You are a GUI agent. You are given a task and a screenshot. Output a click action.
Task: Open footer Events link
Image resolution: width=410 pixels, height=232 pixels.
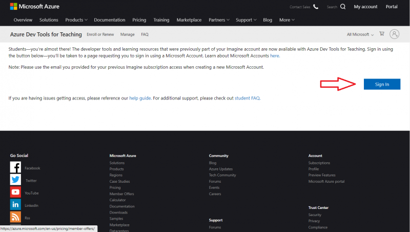[214, 188]
